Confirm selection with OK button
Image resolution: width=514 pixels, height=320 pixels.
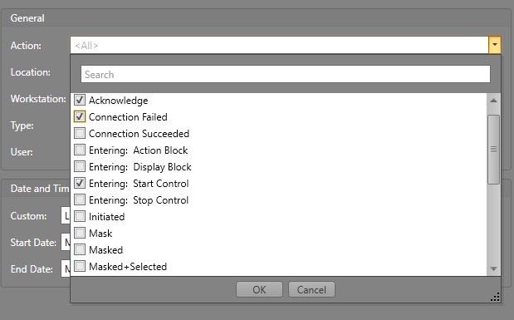259,289
